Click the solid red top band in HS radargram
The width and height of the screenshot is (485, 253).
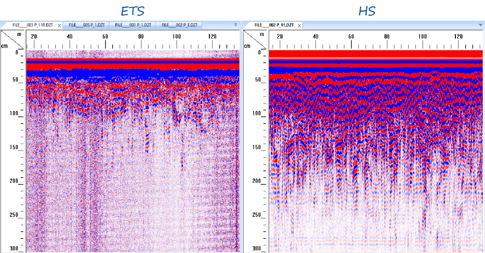375,53
